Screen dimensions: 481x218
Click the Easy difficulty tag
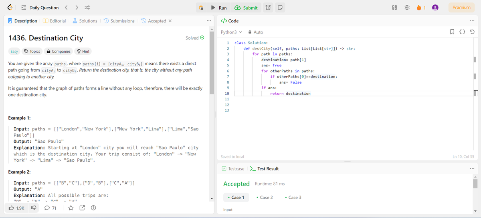[x=14, y=51]
